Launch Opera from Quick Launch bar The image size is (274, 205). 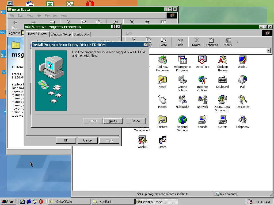(x=41, y=202)
